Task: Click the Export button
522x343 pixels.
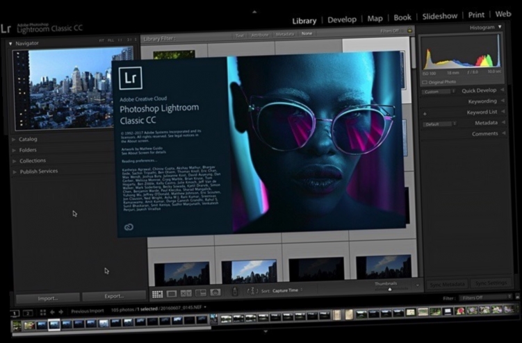Action: pyautogui.click(x=114, y=296)
